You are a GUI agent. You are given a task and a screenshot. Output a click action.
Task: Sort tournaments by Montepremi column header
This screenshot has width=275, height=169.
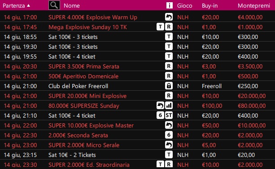(254, 6)
